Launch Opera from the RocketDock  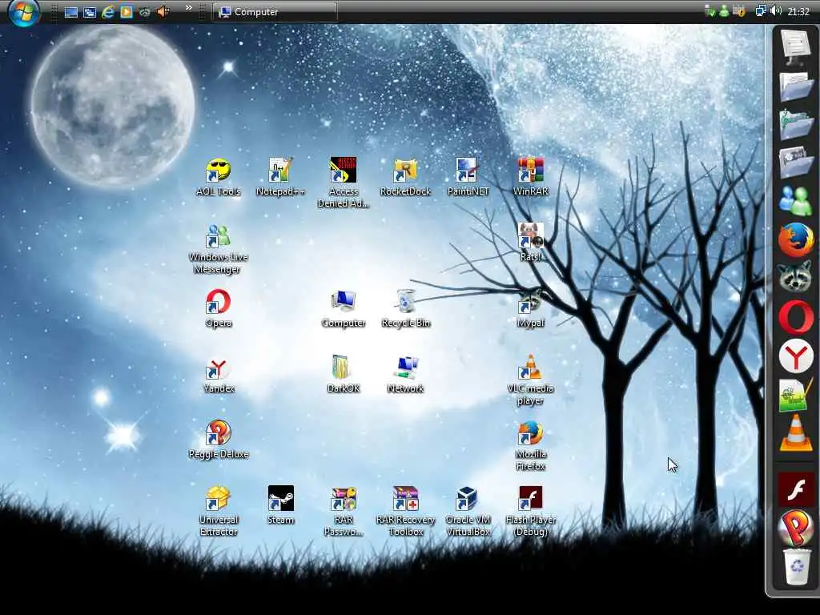796,317
